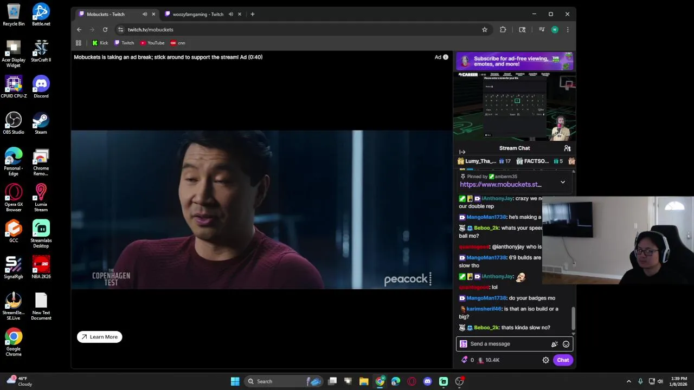The height and width of the screenshot is (390, 694).
Task: Open chat settings gear icon
Action: [546, 360]
